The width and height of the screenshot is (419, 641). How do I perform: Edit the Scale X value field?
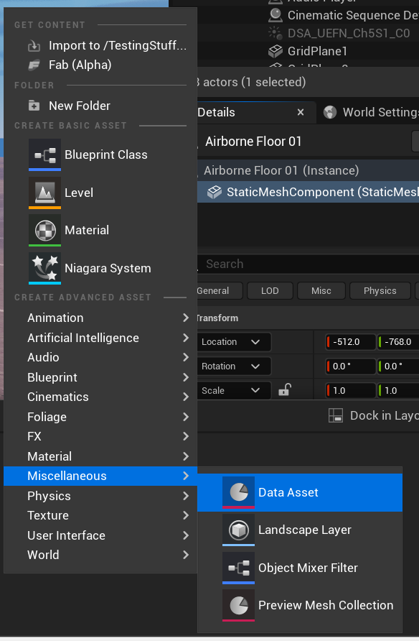[x=350, y=391]
